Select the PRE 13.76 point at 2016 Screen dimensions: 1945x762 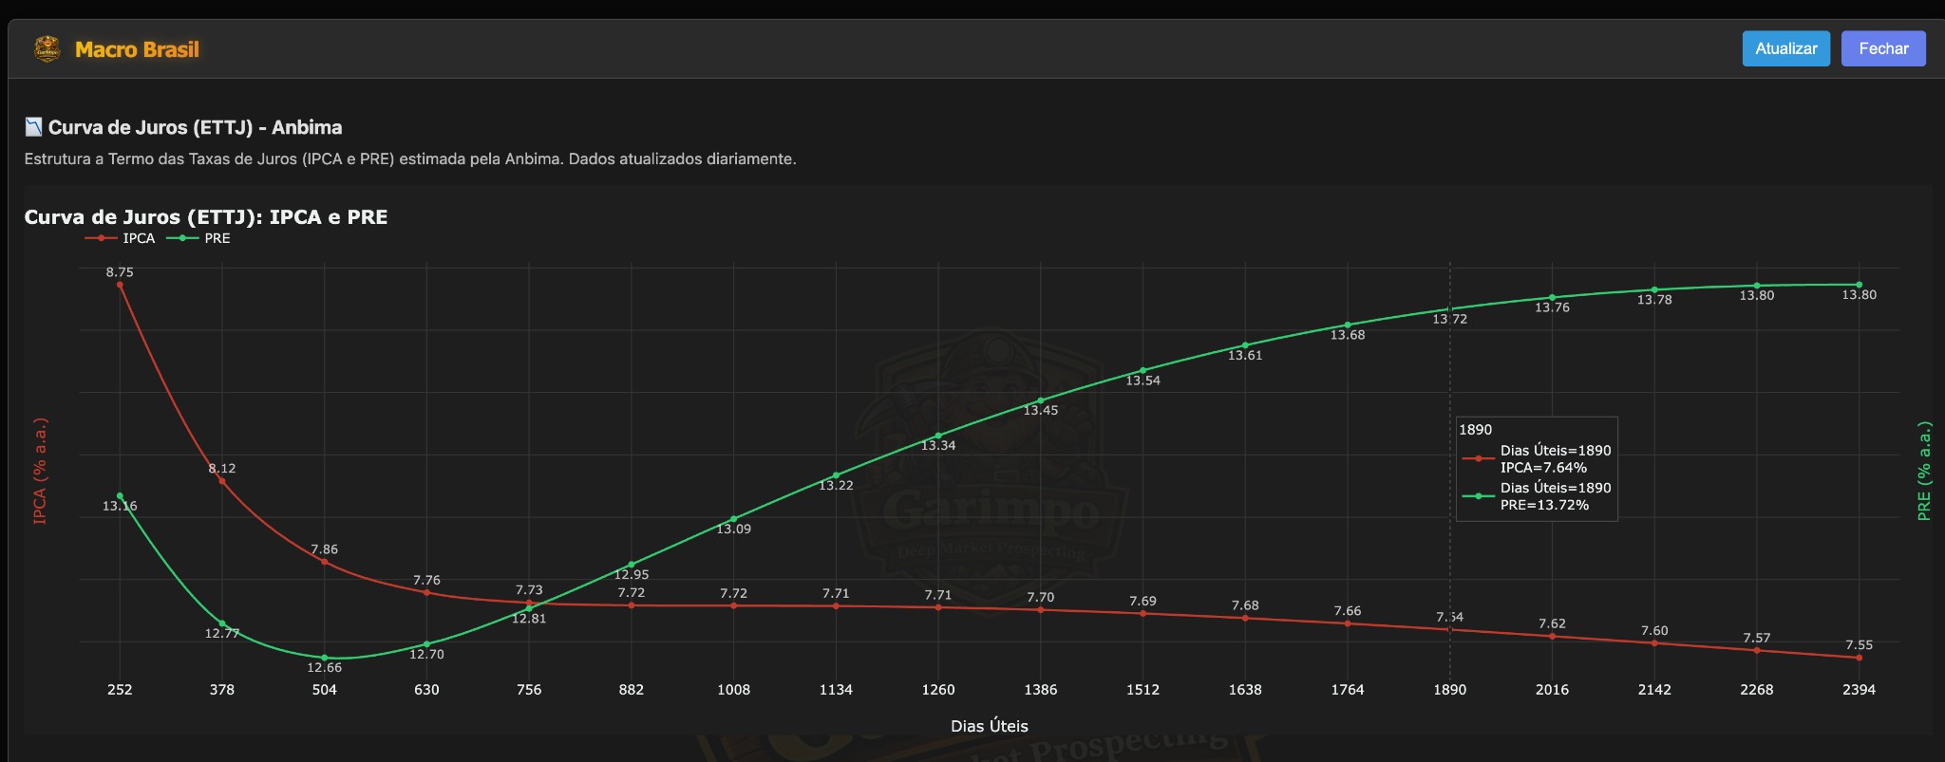click(x=1552, y=298)
